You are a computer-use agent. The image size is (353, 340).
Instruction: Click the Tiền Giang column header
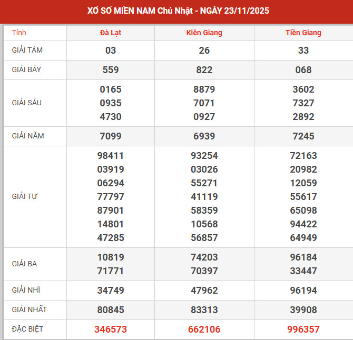click(303, 33)
